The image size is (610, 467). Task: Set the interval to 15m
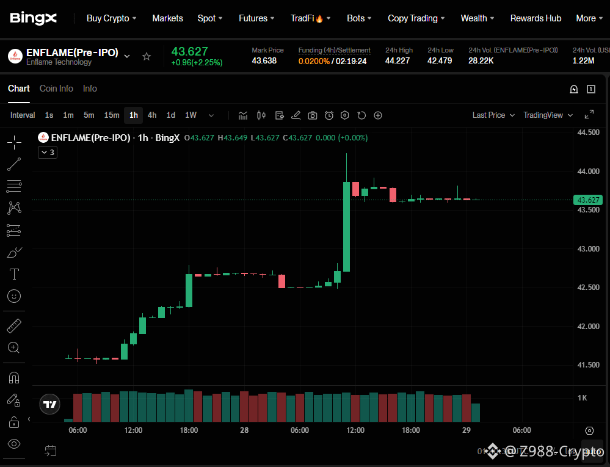pos(112,115)
